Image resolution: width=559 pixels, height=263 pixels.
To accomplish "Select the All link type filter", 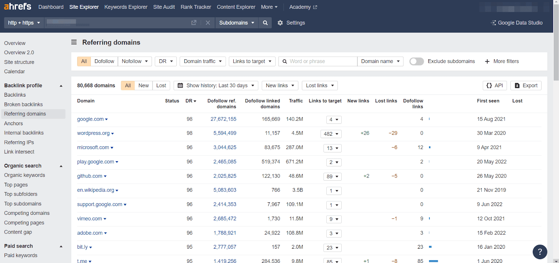I will point(84,61).
